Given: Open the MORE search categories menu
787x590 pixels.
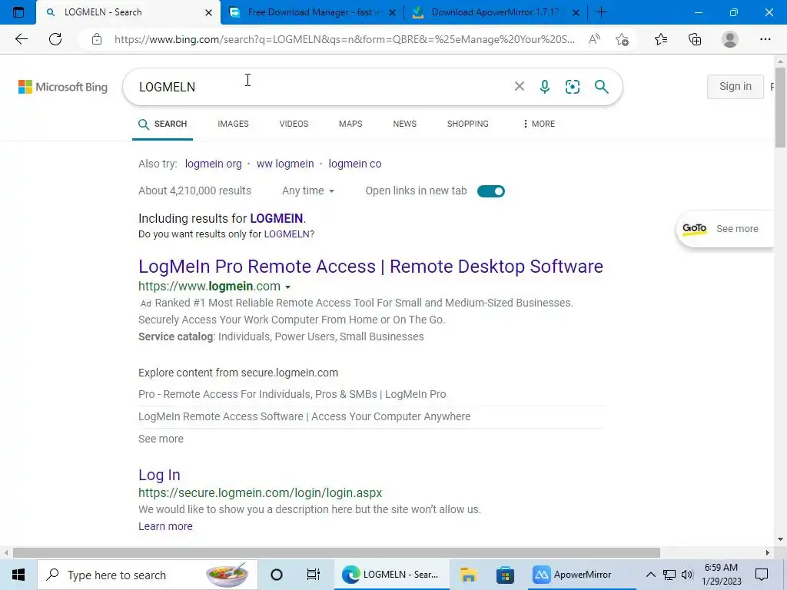Looking at the screenshot, I should (x=539, y=124).
